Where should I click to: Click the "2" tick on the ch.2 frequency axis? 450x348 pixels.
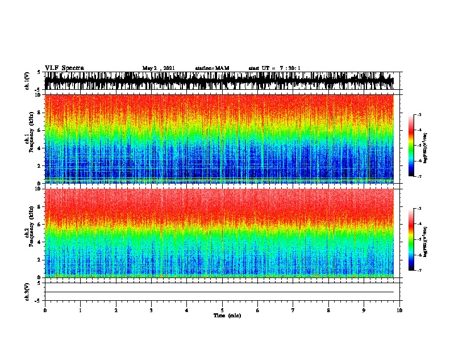click(x=40, y=260)
